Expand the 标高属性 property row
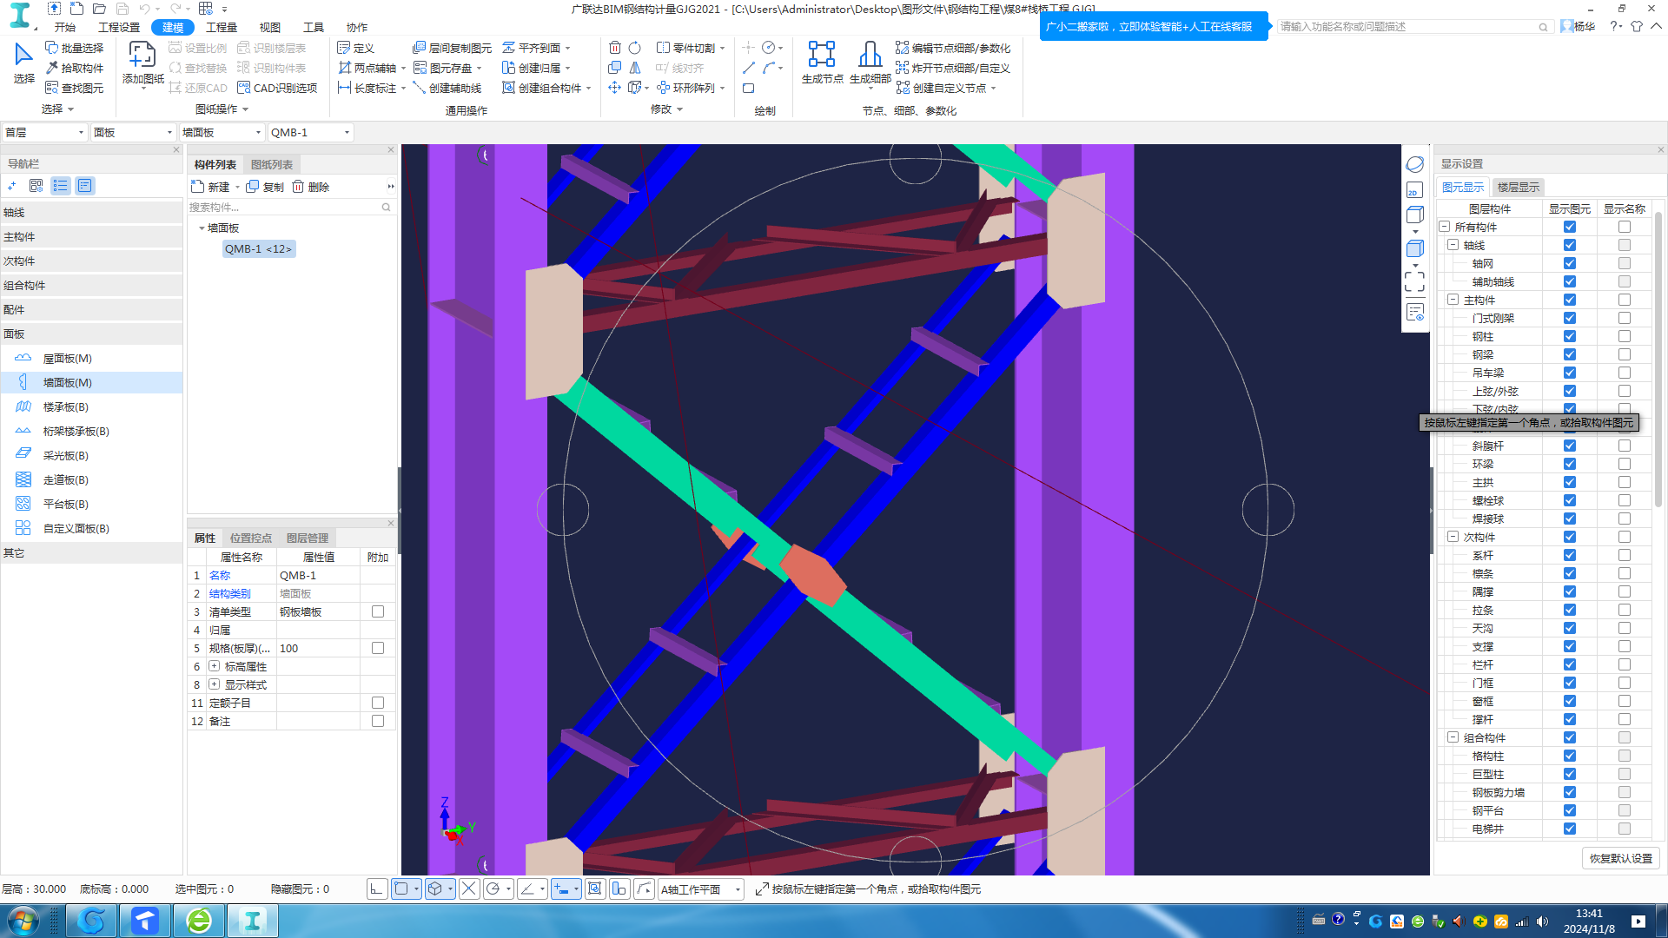The width and height of the screenshot is (1668, 938). point(214,666)
